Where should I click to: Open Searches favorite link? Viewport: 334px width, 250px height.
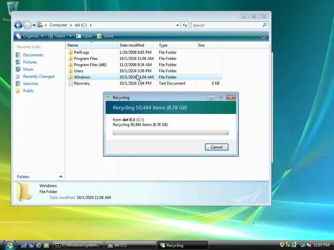(x=31, y=84)
